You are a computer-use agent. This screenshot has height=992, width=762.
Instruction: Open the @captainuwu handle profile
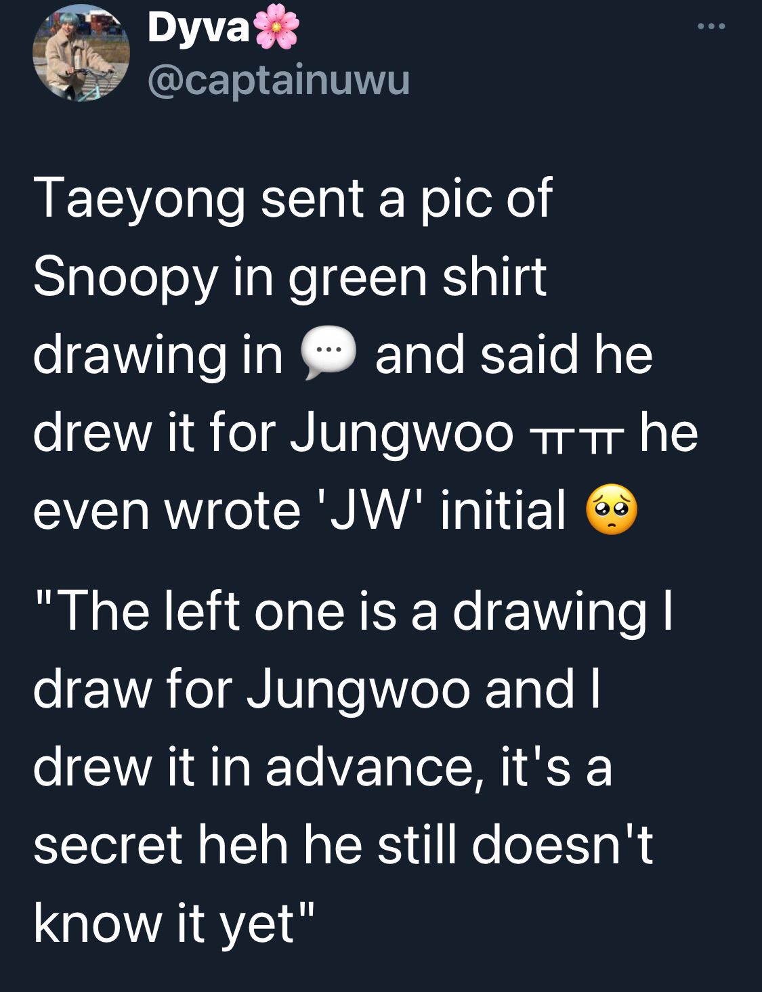(x=278, y=82)
